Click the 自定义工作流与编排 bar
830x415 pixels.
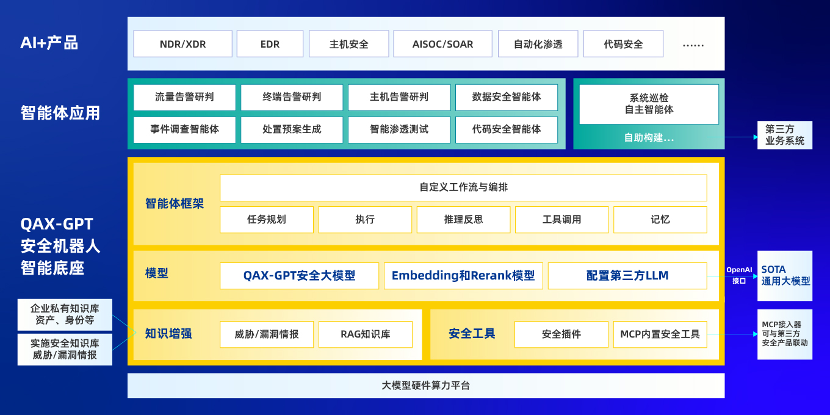(463, 187)
